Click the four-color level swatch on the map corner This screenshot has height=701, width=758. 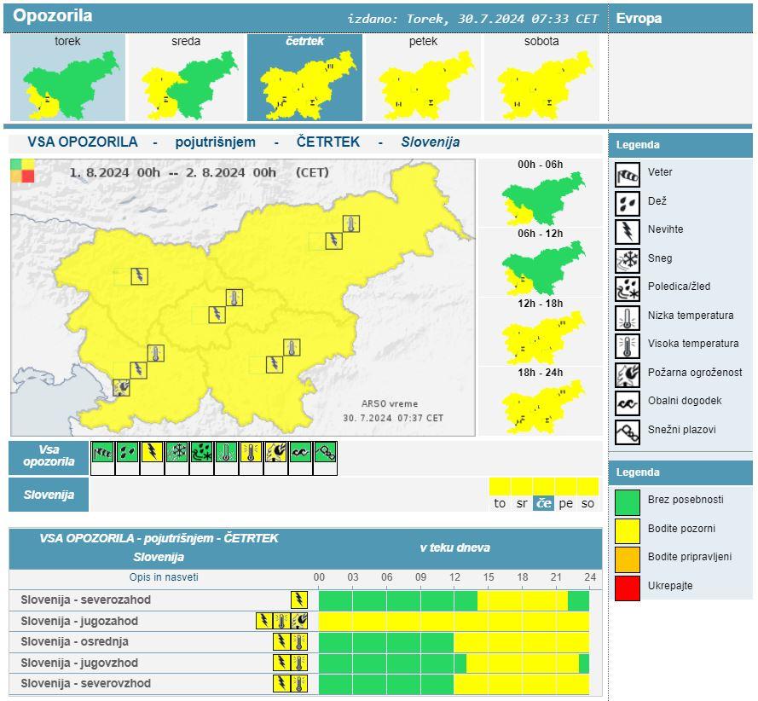(23, 171)
